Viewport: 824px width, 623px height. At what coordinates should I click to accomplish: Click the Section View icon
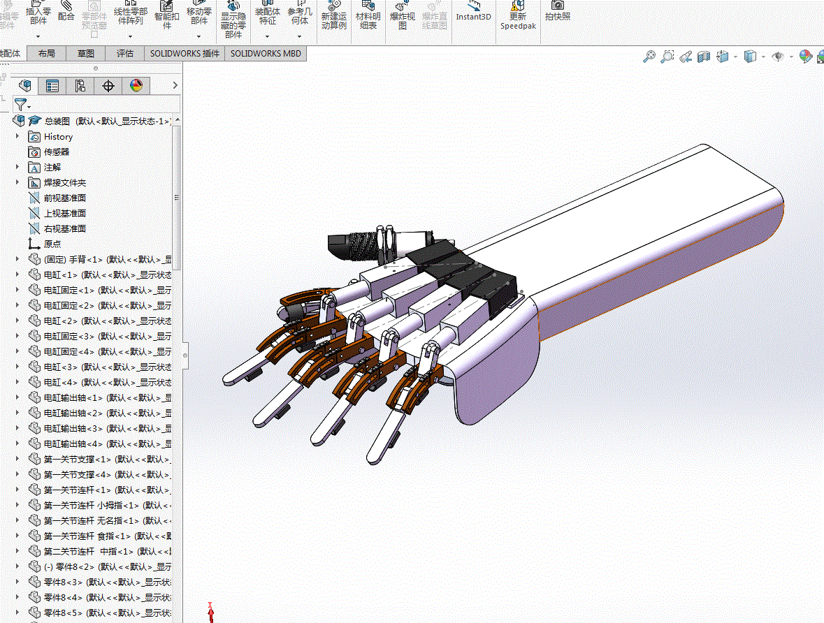(704, 57)
